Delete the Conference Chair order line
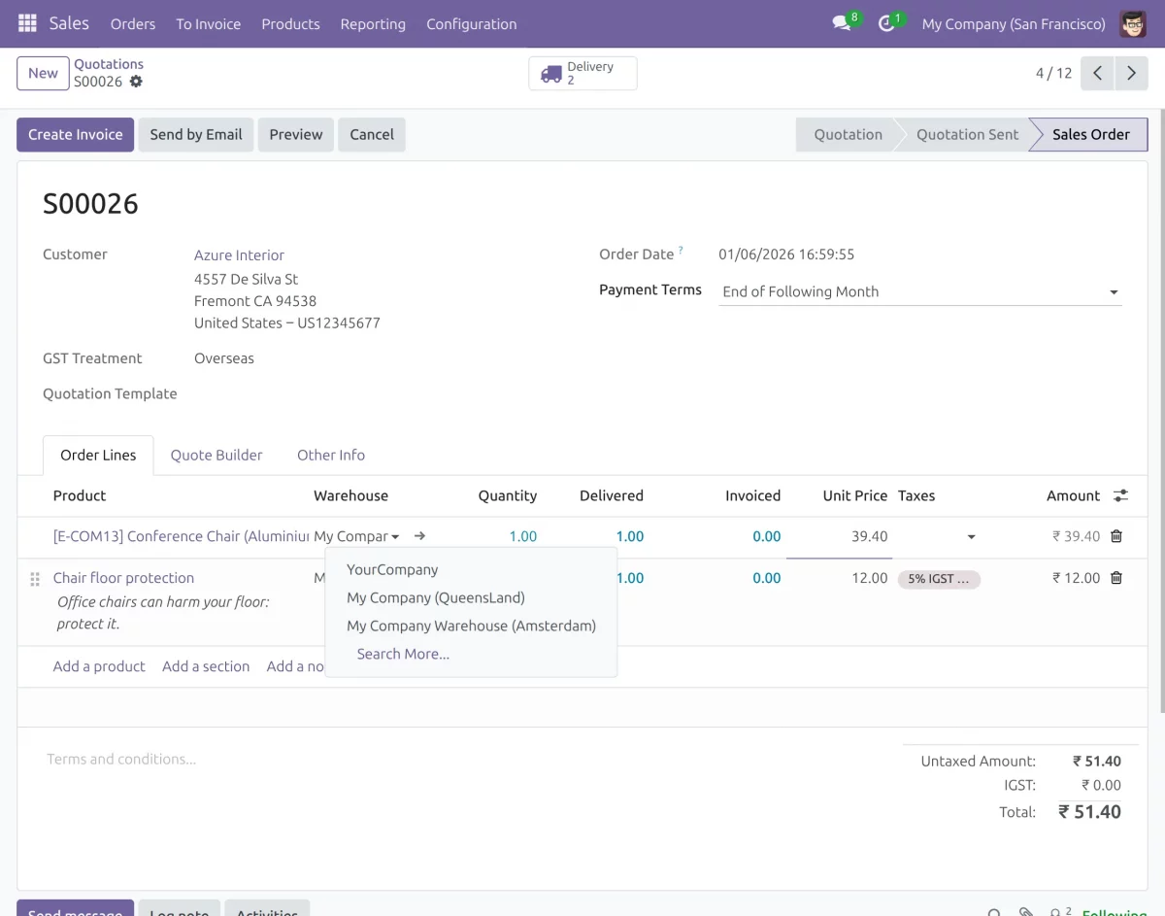Viewport: 1165px width, 916px height. point(1116,536)
